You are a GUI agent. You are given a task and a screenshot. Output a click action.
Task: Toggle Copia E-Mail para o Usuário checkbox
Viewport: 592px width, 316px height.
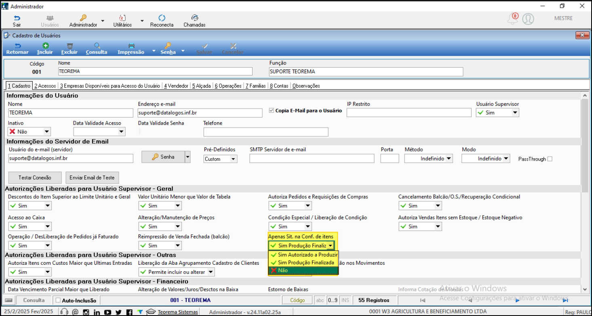point(272,111)
